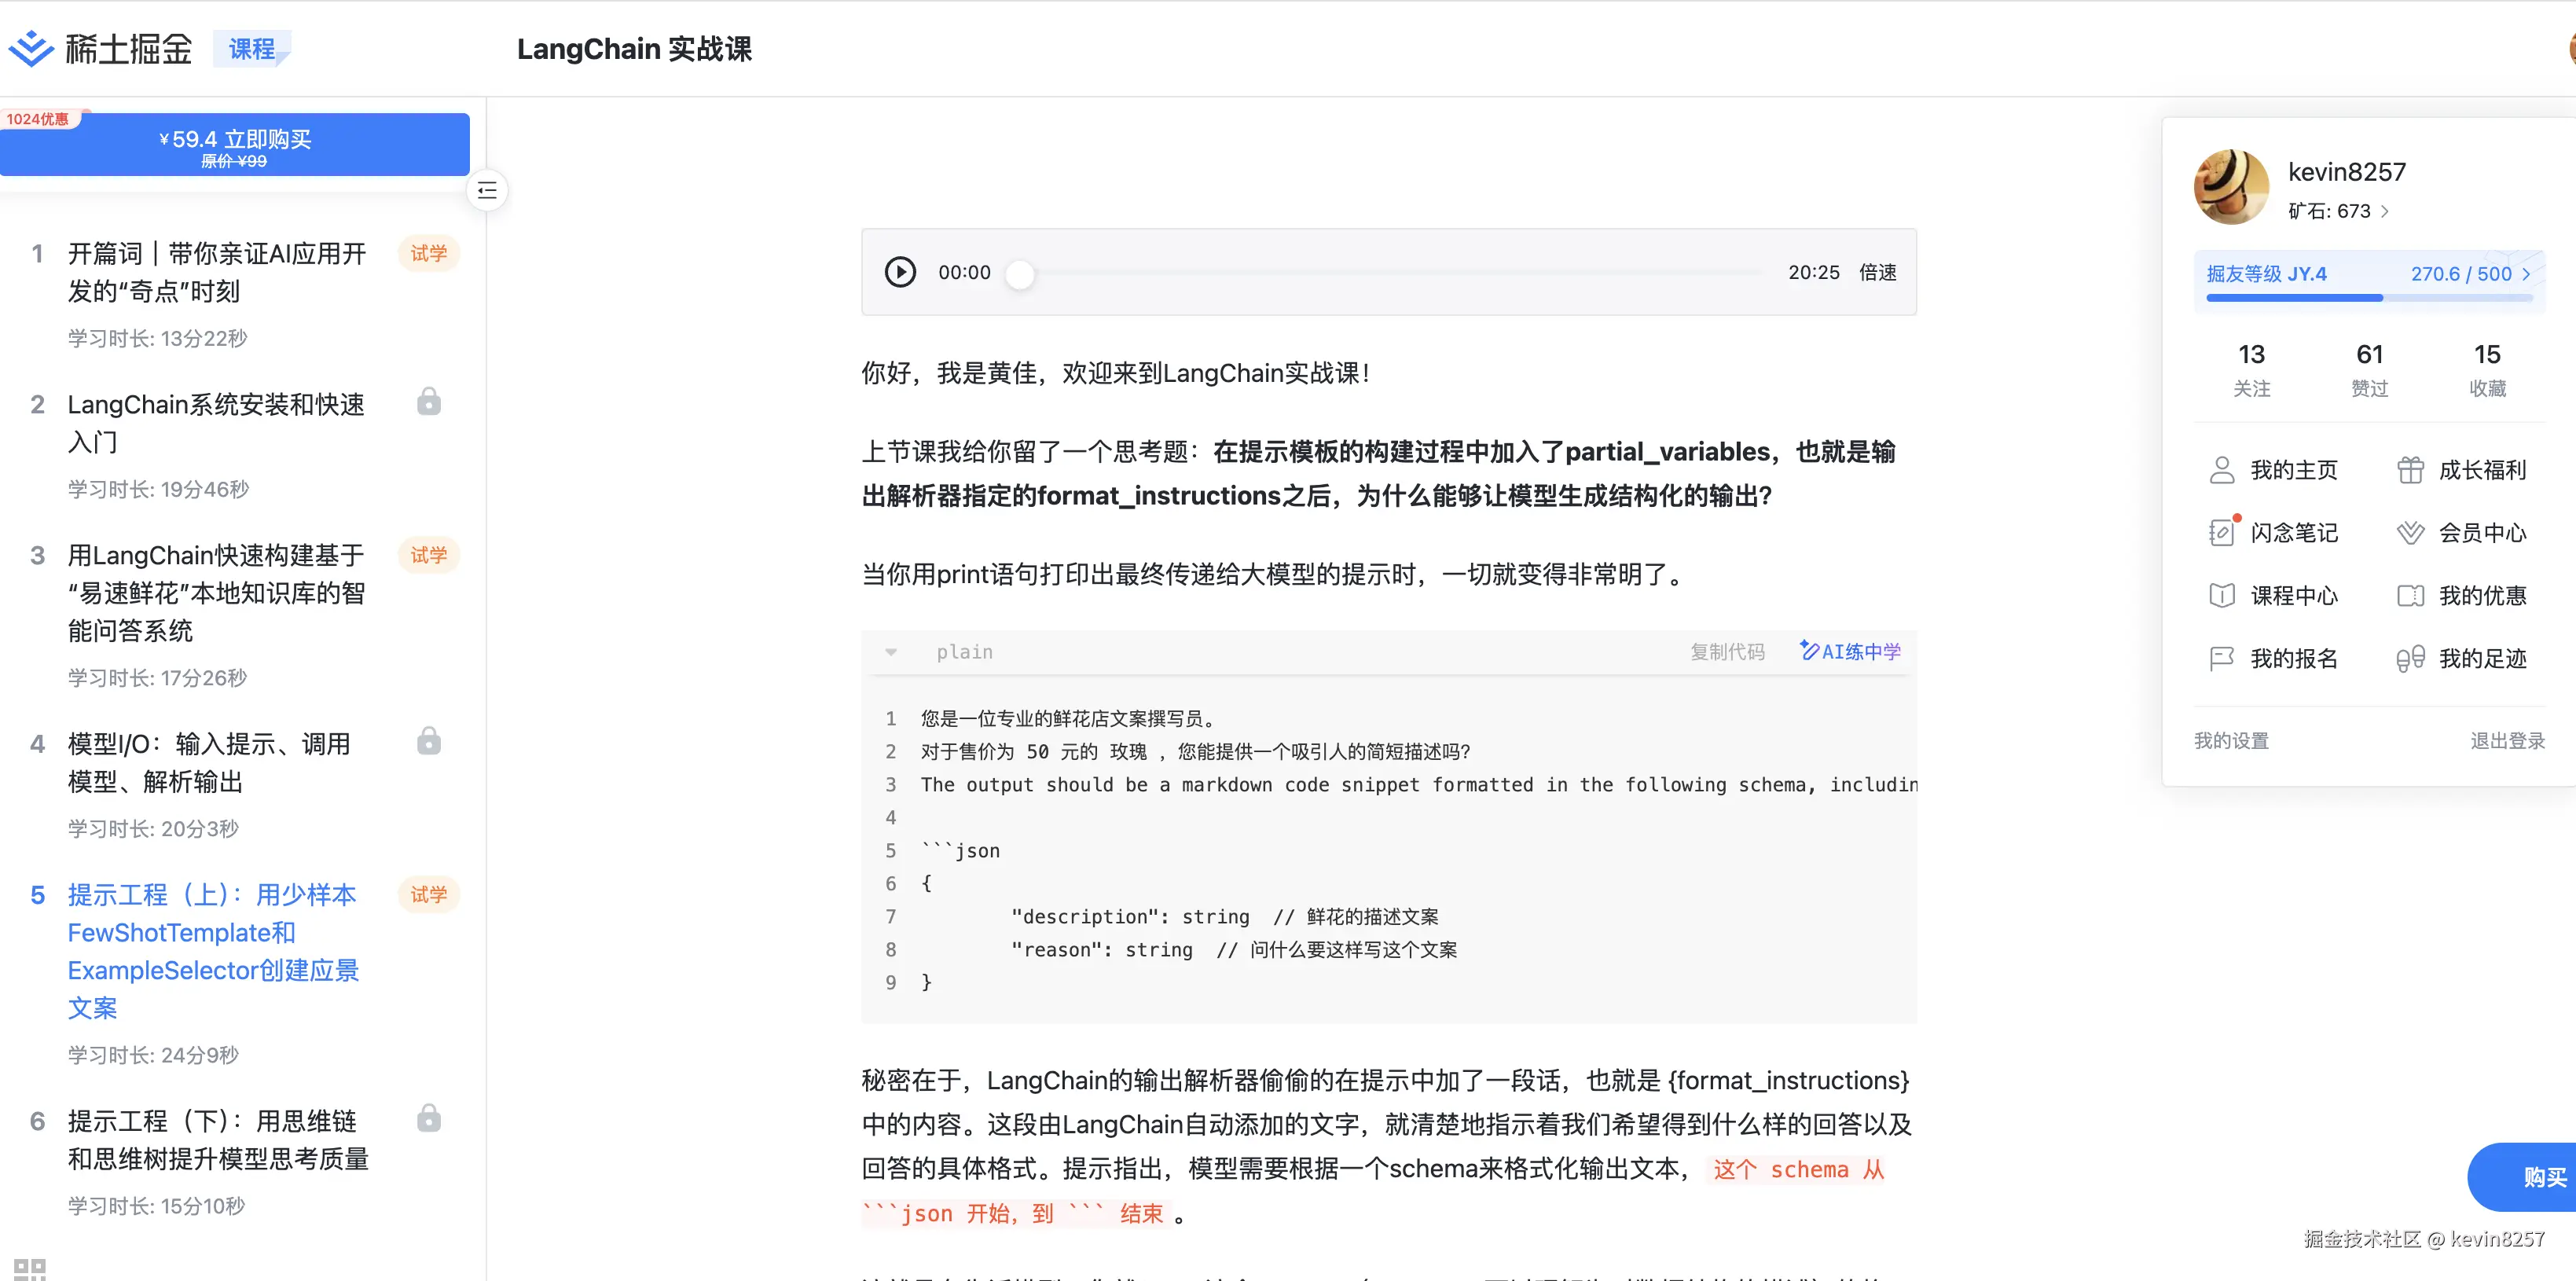
Task: Click the play button on the audio player
Action: (x=899, y=271)
